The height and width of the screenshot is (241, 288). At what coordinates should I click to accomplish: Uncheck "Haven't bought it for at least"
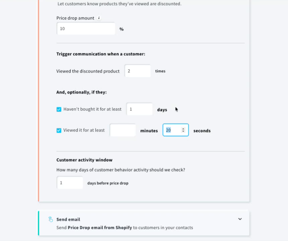(59, 109)
